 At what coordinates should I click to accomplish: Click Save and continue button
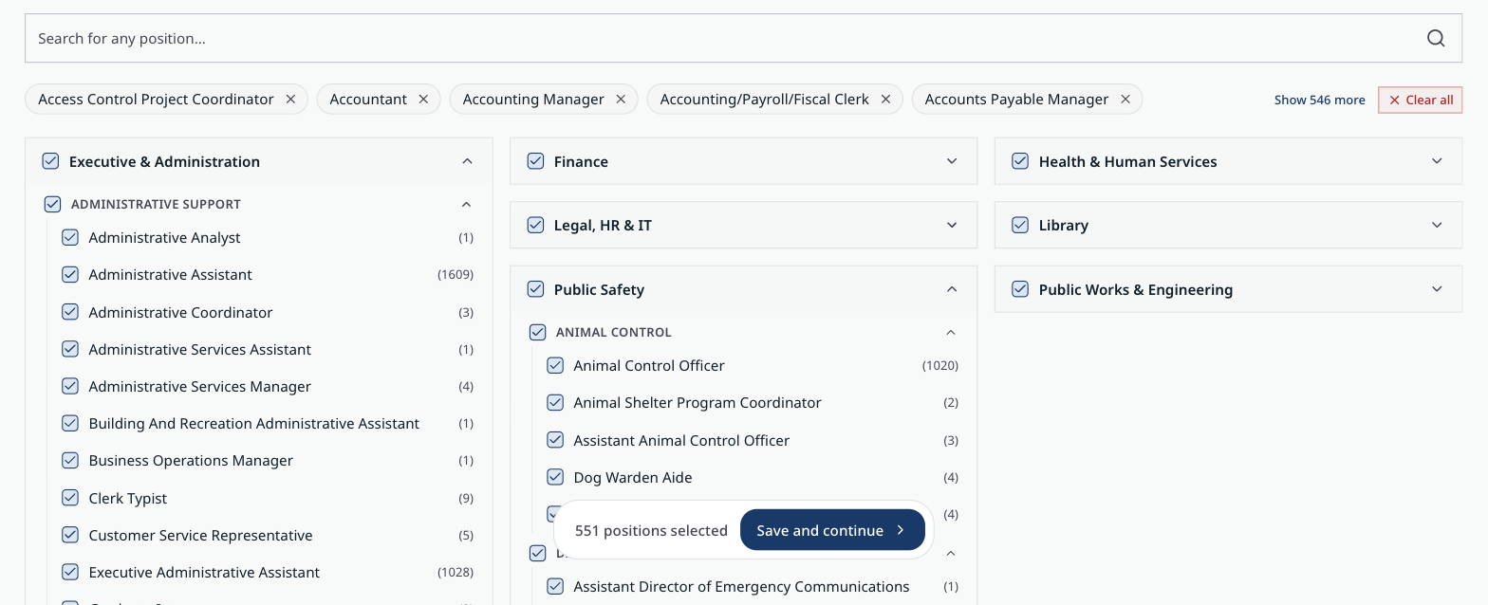pos(832,530)
